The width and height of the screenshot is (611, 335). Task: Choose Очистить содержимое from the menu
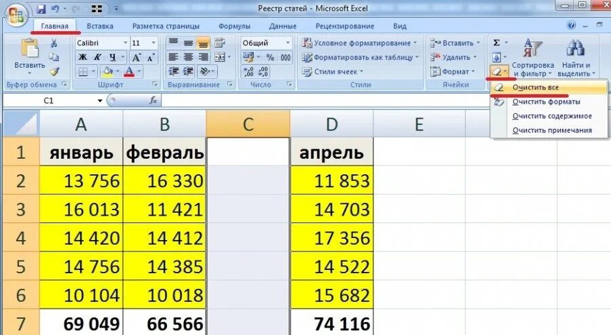coord(549,116)
